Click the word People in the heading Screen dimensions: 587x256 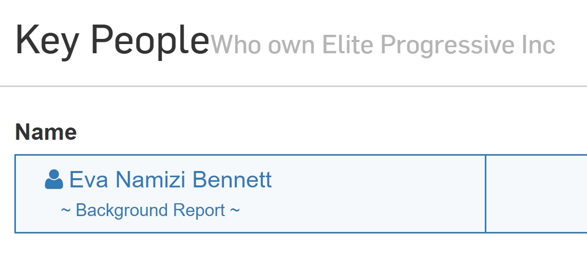tap(150, 40)
